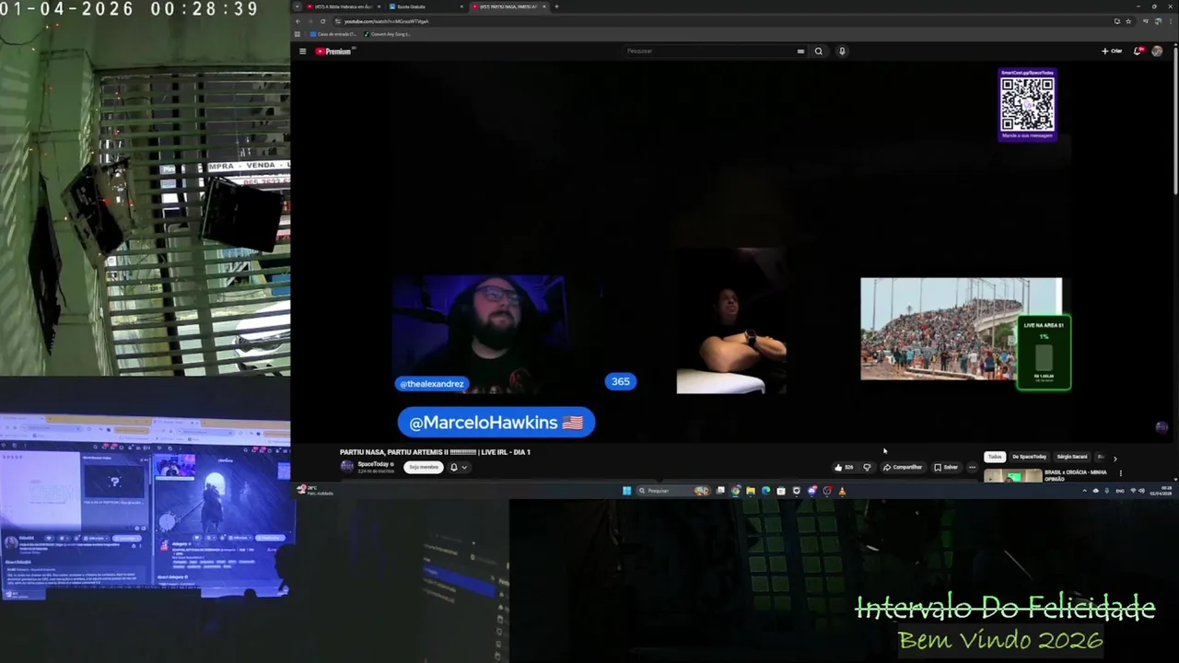Click the QR code overlay in the video
Screen dimensions: 1179x663
point(1027,103)
